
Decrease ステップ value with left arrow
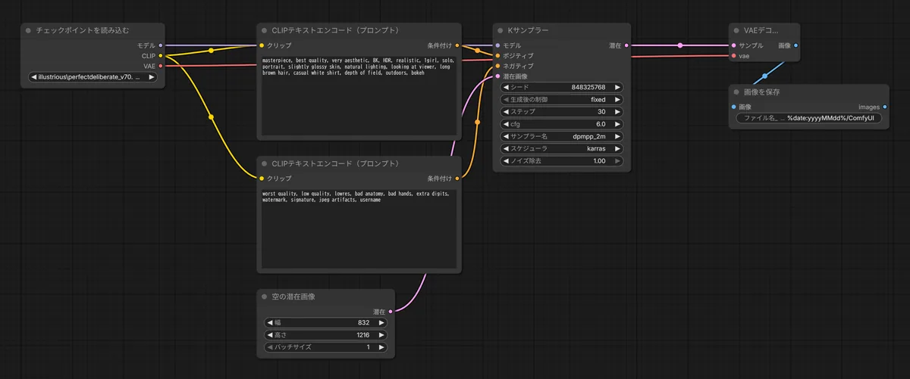[x=507, y=112]
